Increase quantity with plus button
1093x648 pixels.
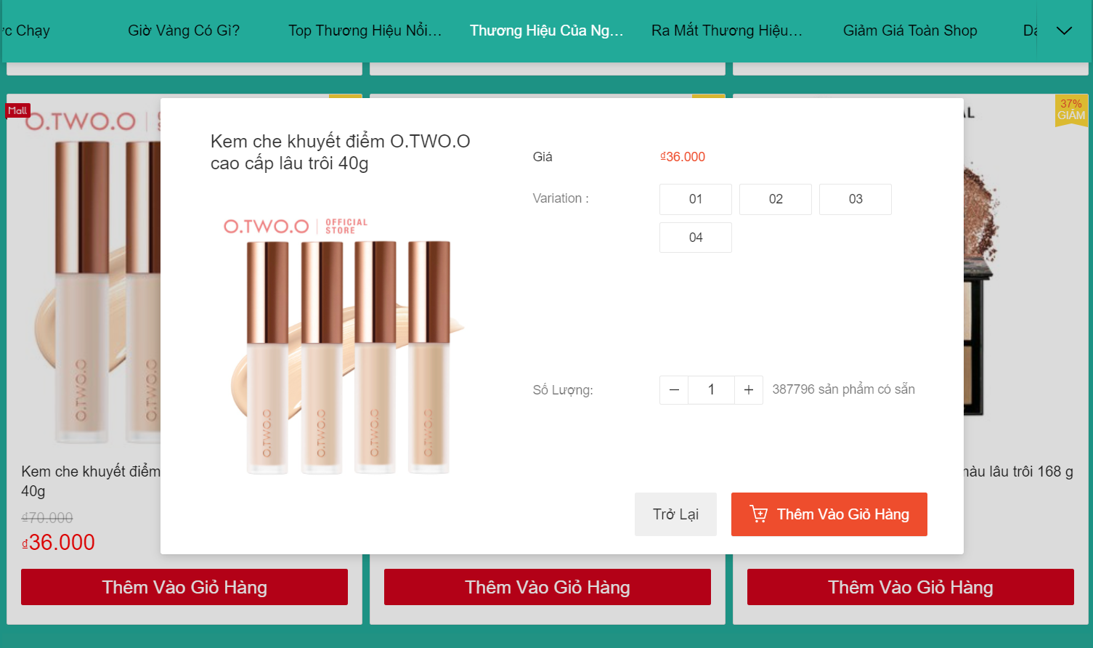click(x=749, y=390)
